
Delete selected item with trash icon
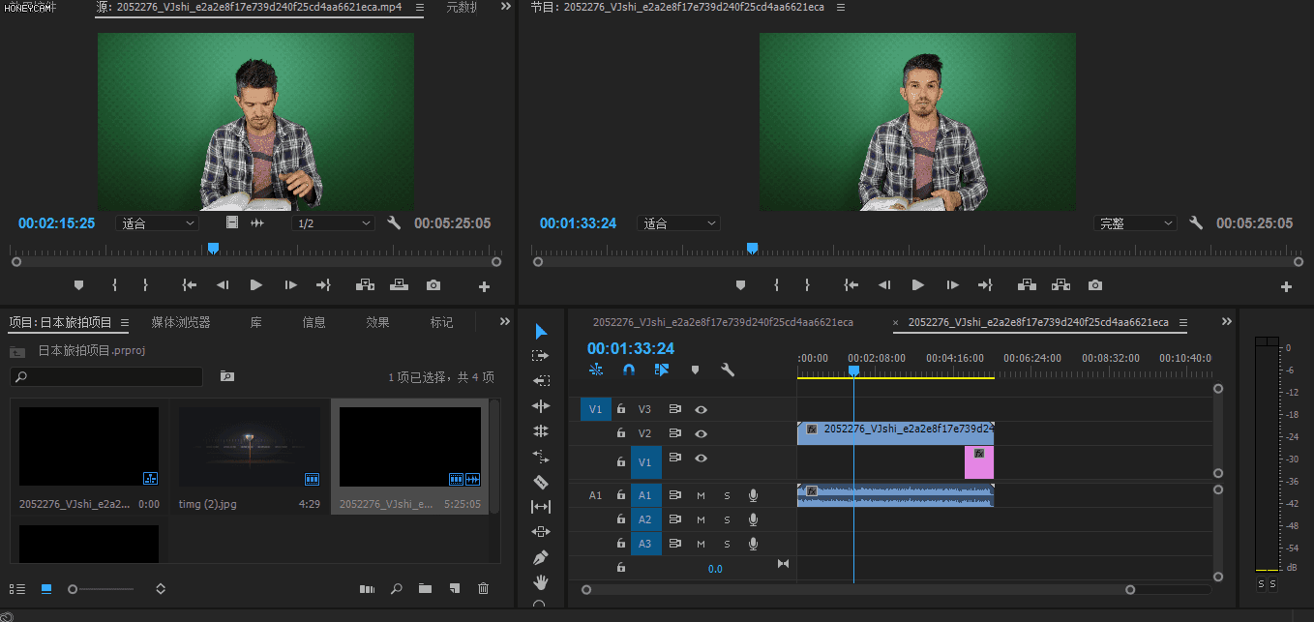[484, 588]
